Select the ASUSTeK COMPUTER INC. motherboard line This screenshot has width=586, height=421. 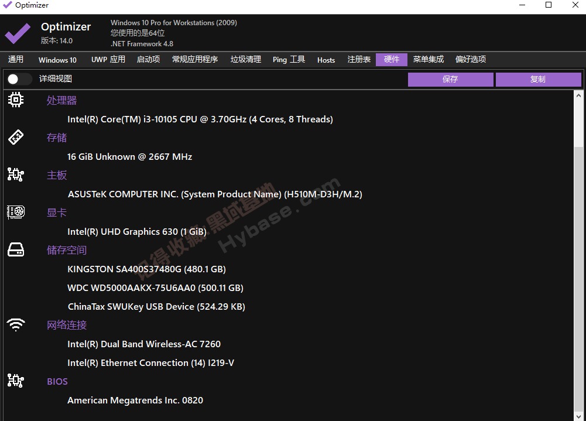215,194
